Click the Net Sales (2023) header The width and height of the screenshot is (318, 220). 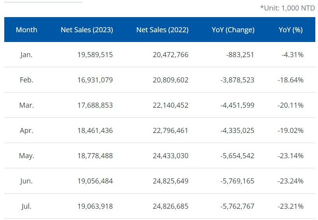pos(87,30)
